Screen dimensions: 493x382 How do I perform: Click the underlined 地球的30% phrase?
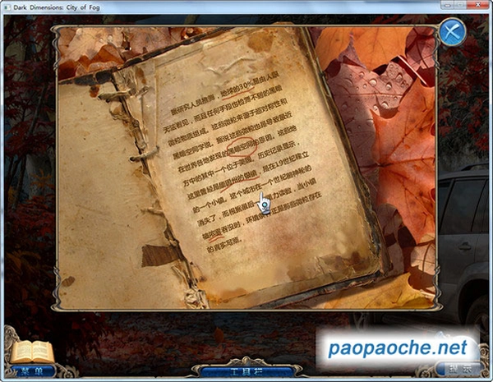coord(237,90)
